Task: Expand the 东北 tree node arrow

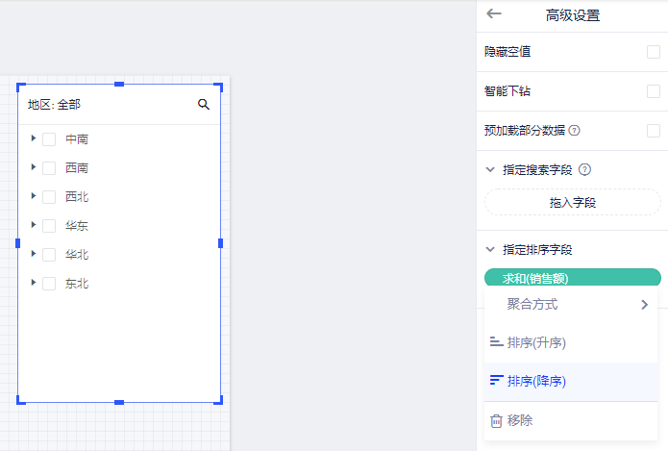Action: coord(34,283)
